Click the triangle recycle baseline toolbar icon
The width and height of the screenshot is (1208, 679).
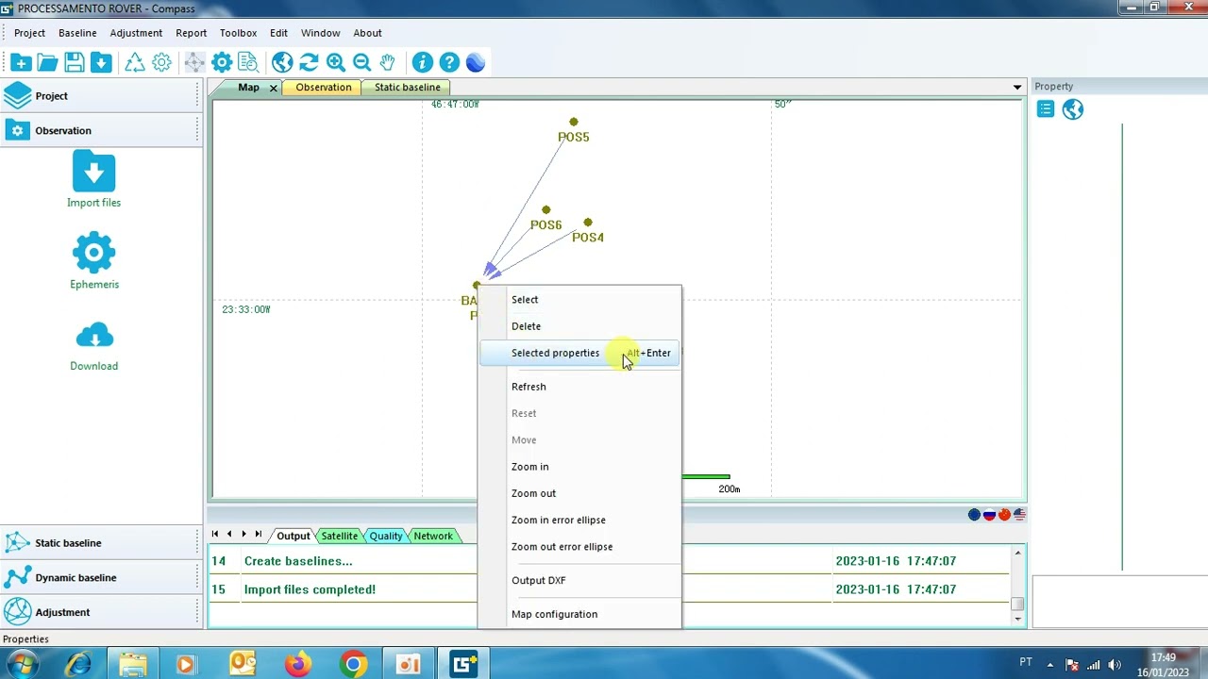pyautogui.click(x=135, y=62)
